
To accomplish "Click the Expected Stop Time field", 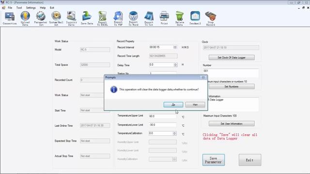I will coord(95,141).
